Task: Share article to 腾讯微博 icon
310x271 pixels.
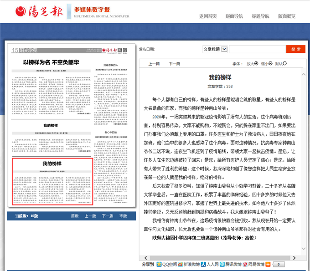Action: (x=222, y=264)
